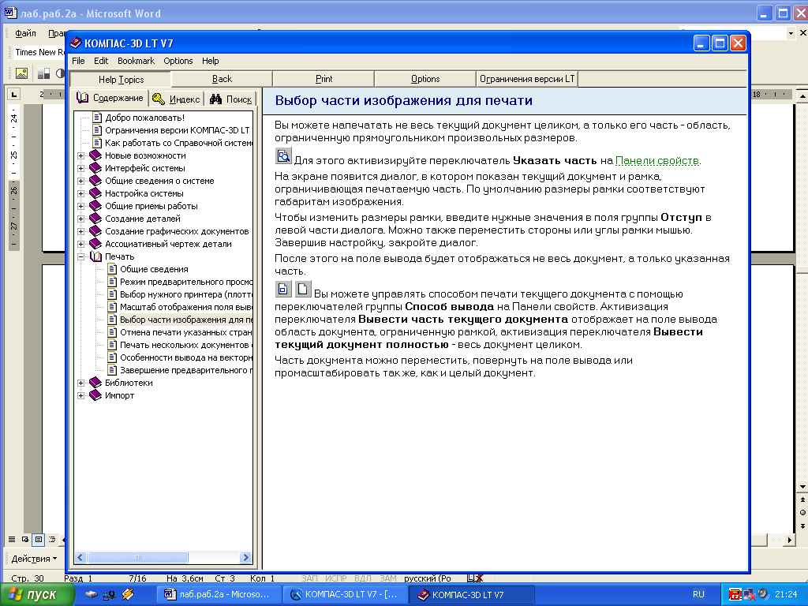Click the Word ВДЛ status indicator
The image size is (808, 606).
point(363,578)
